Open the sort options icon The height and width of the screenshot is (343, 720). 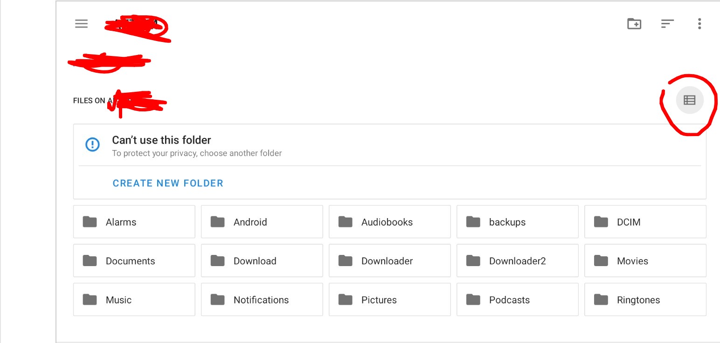point(667,24)
